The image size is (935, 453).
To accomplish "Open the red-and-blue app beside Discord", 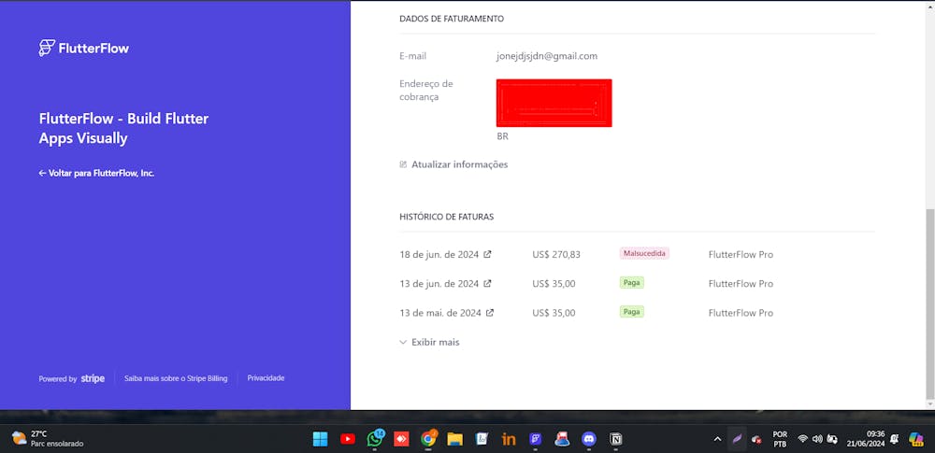I will click(x=562, y=439).
